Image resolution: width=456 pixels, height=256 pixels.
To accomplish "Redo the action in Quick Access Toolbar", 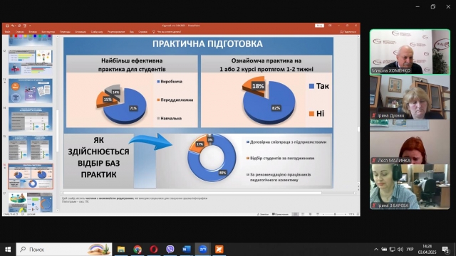I will [x=19, y=26].
